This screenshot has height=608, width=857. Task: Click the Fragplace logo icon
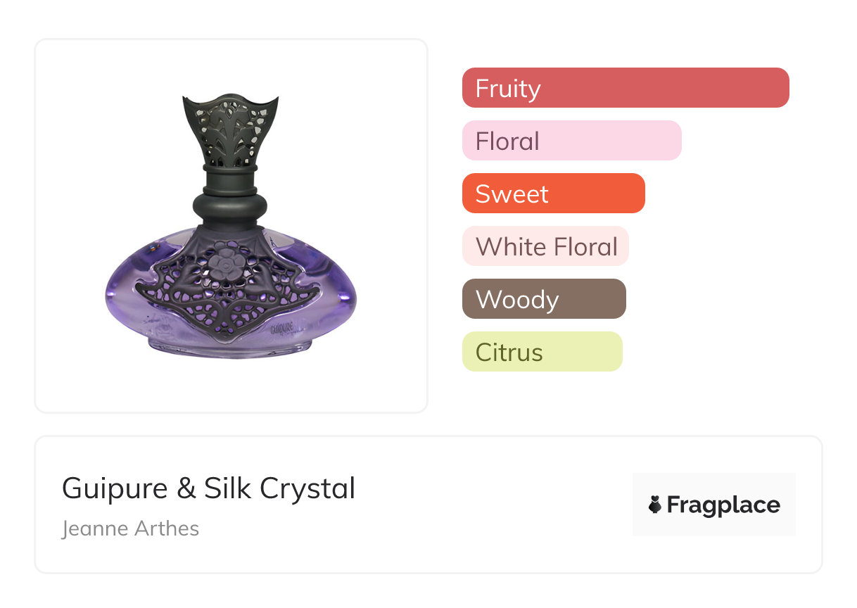(655, 505)
